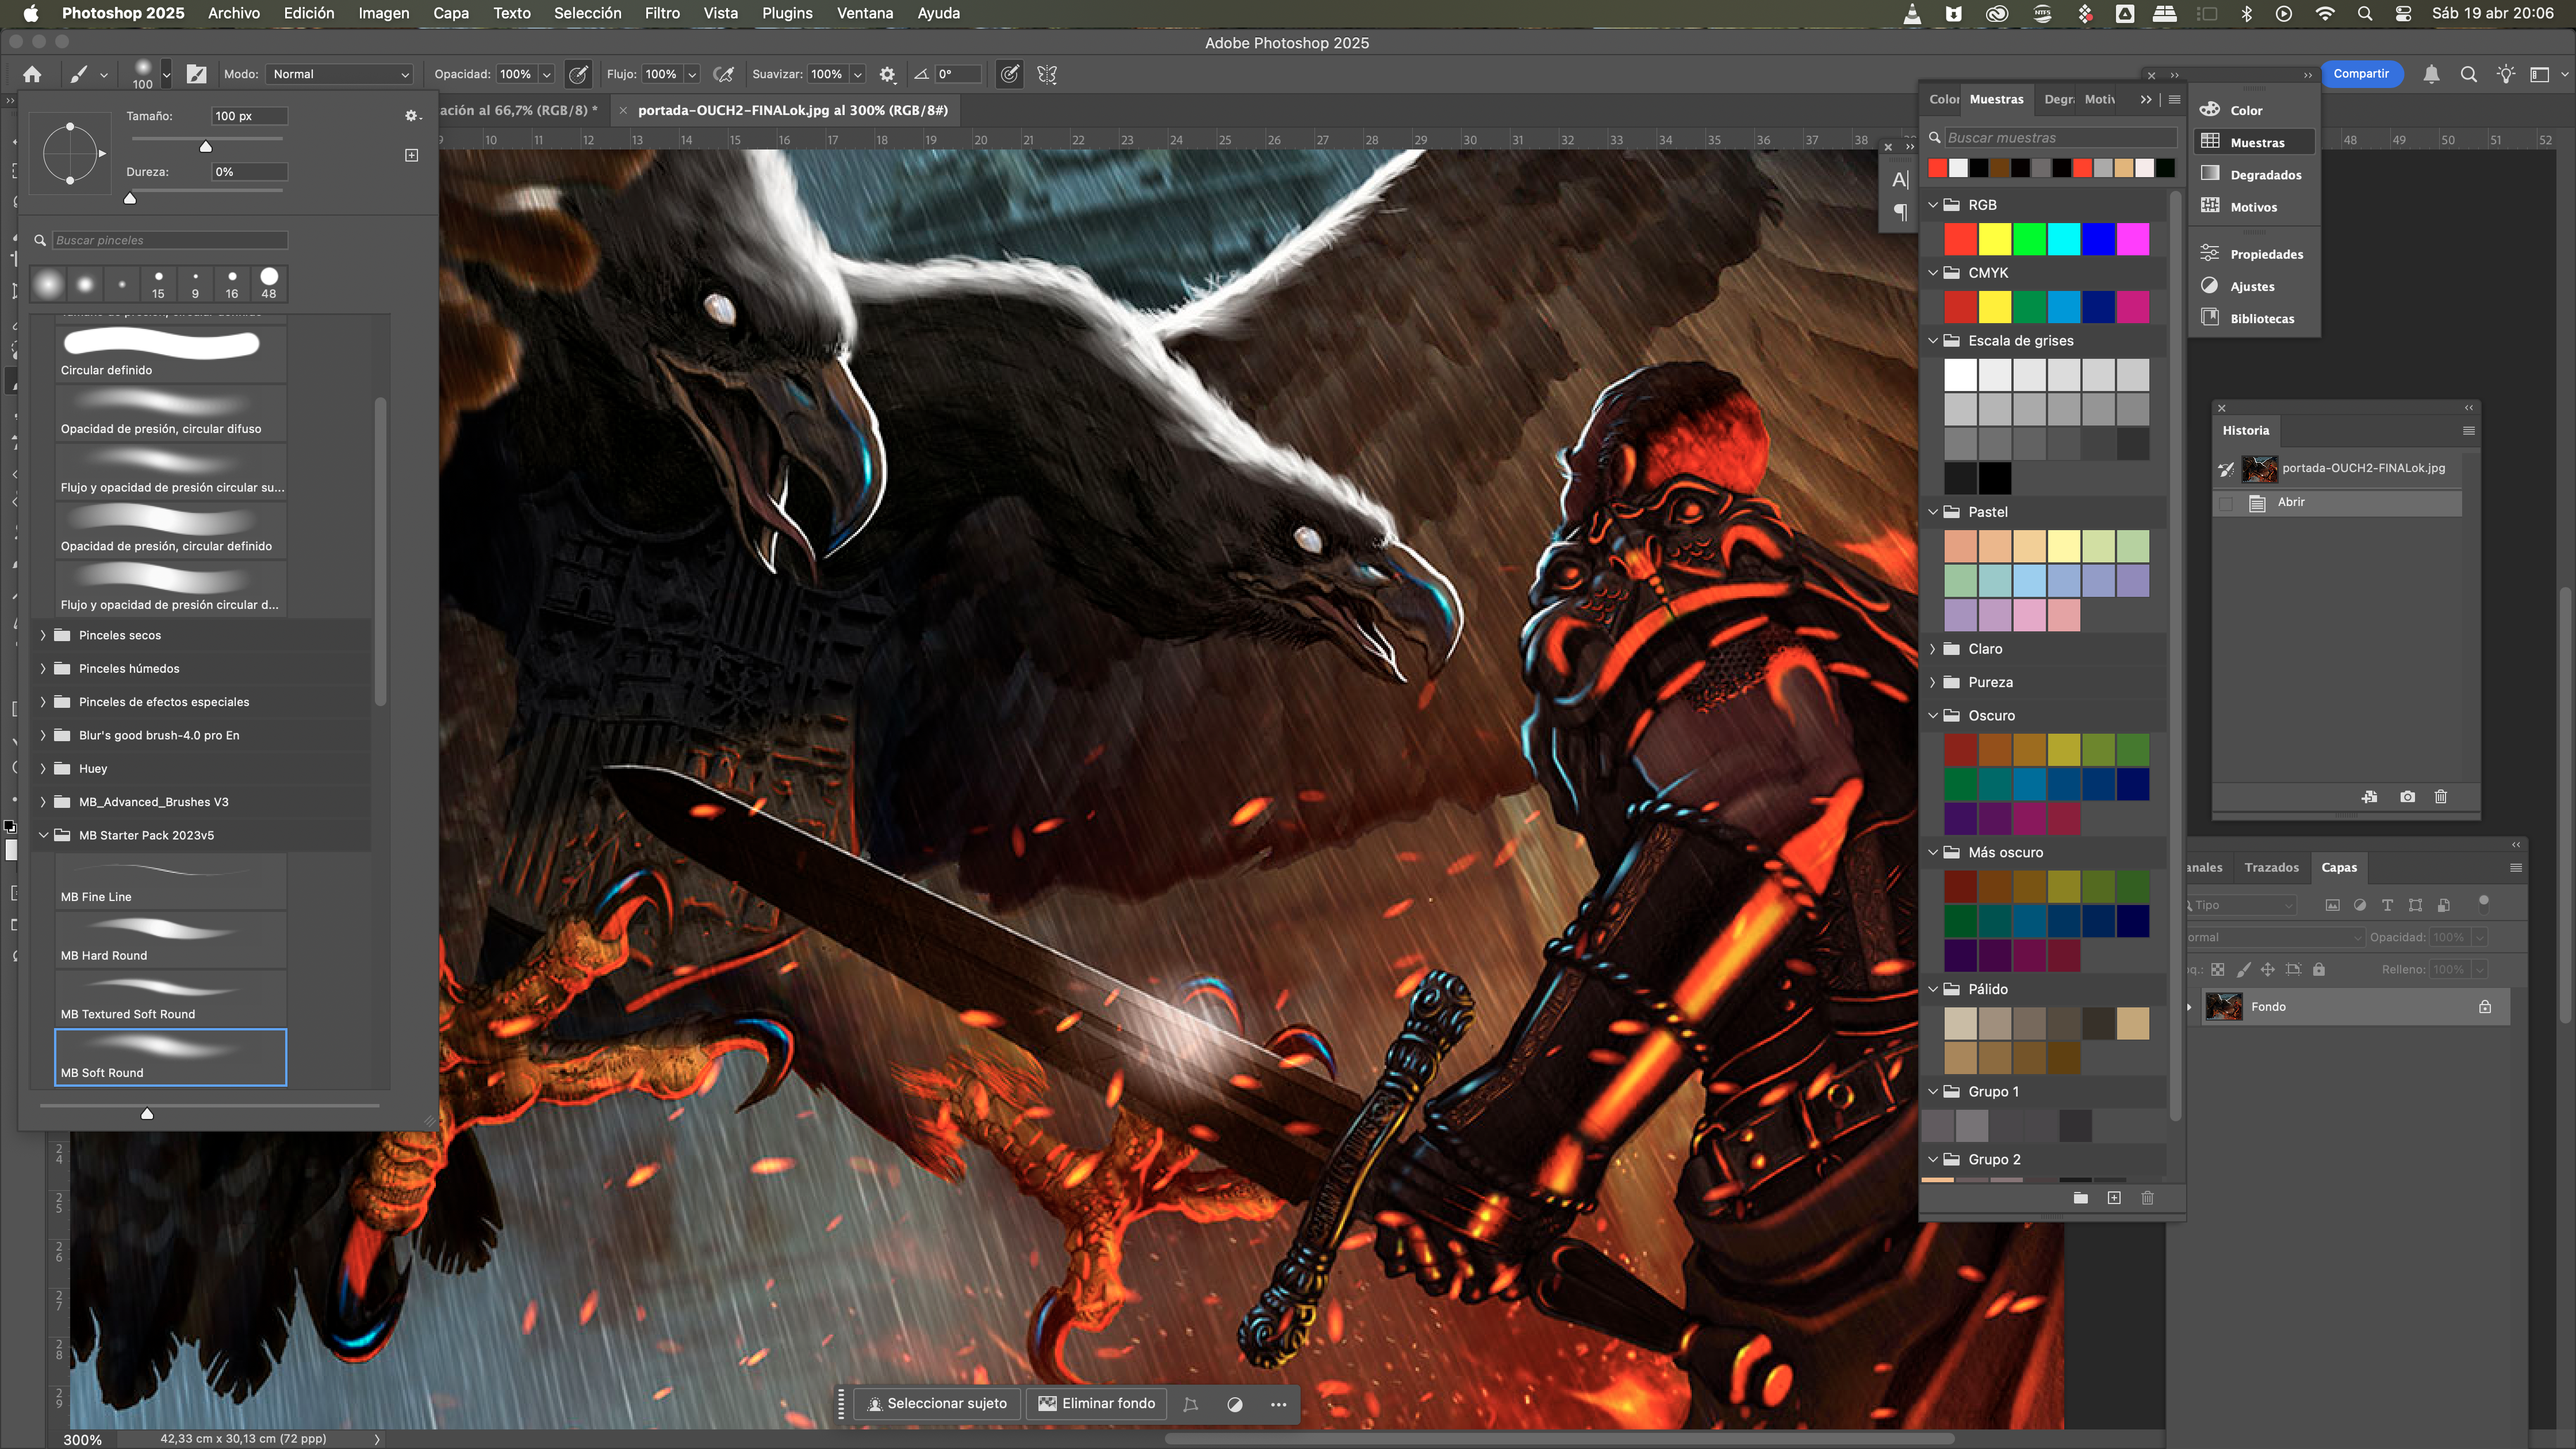
Task: Create new snapshot camera icon in Historia
Action: pos(2407,796)
